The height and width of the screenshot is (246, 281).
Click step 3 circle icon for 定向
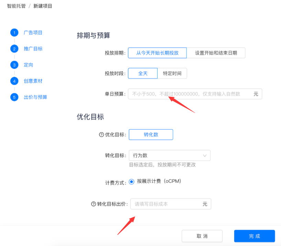[x=14, y=65]
